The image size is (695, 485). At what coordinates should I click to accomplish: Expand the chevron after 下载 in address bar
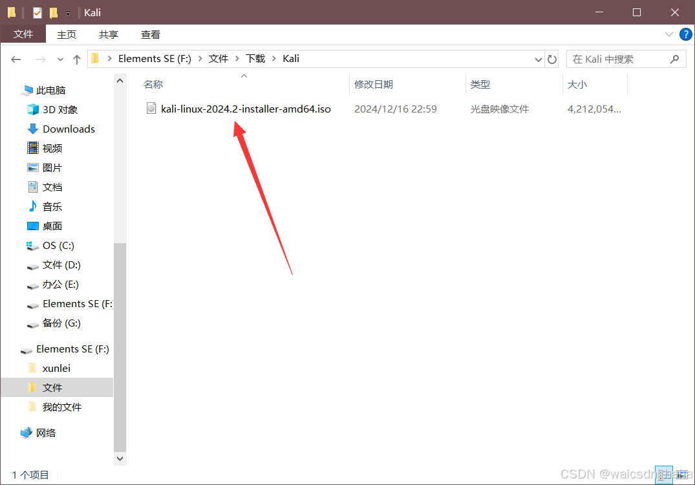(x=274, y=58)
